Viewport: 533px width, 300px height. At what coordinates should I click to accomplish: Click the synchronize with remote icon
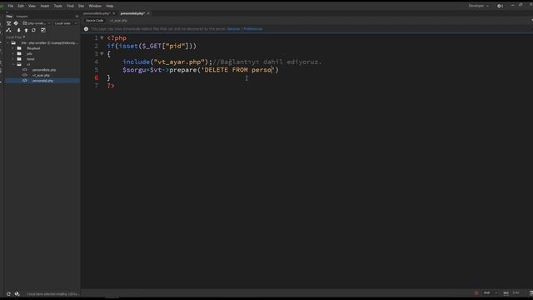(33, 30)
